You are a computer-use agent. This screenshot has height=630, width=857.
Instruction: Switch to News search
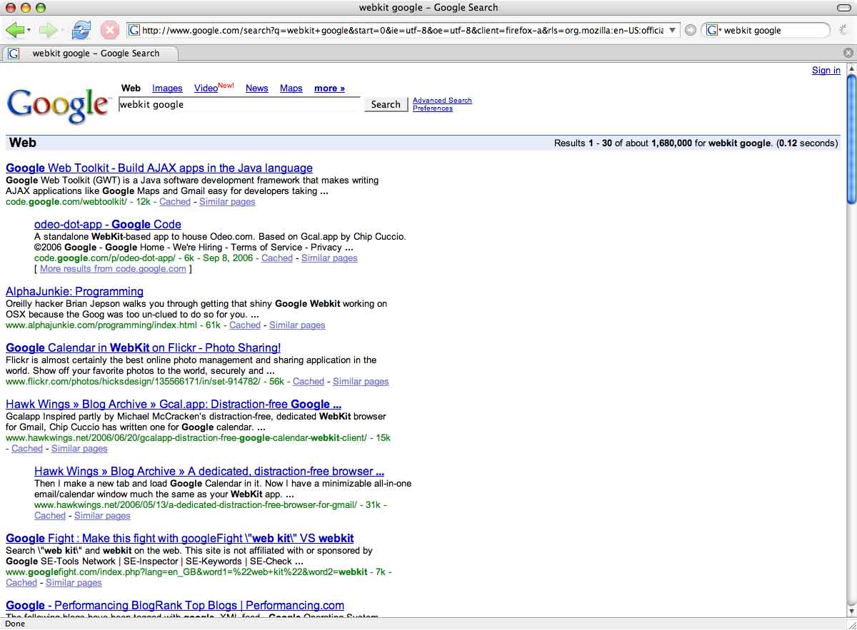point(257,88)
